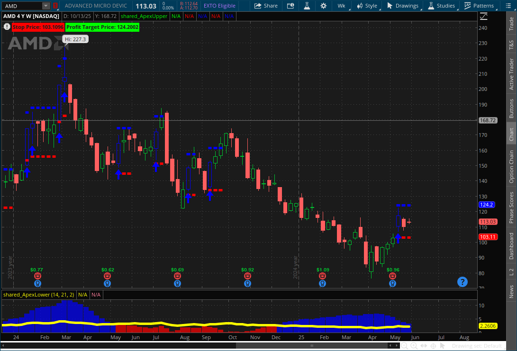Viewport: 517px width, 351px height.
Task: Open the Wk aggregation period dropdown
Action: pos(342,6)
